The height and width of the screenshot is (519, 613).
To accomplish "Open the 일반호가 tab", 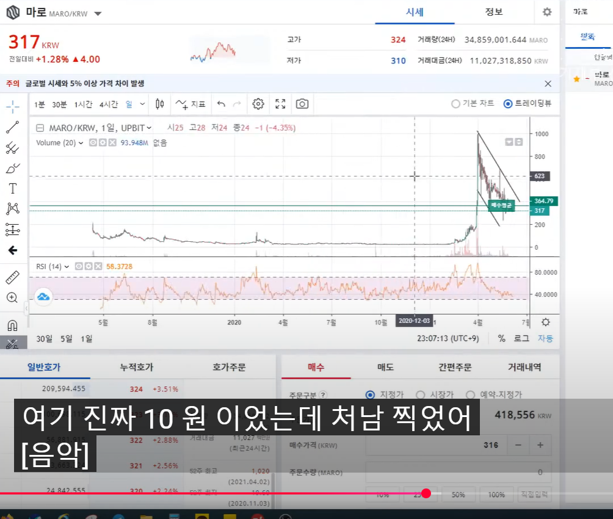I will 45,367.
